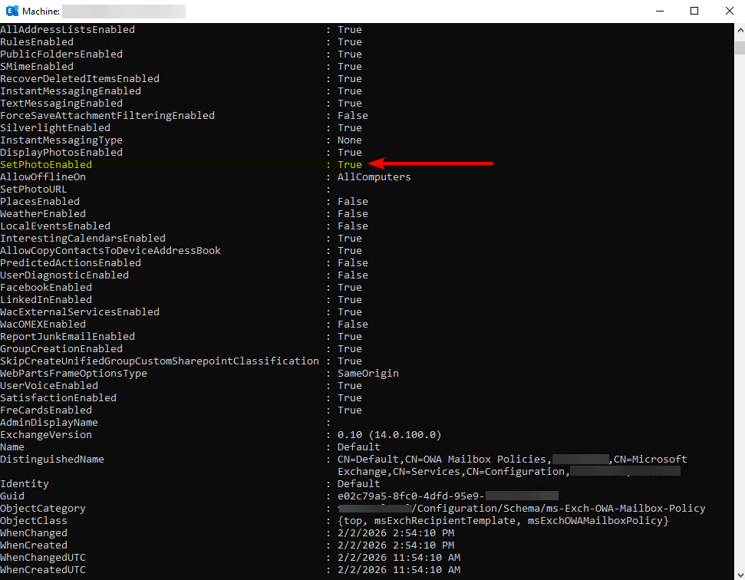
Task: Maximize the console window
Action: tap(694, 11)
